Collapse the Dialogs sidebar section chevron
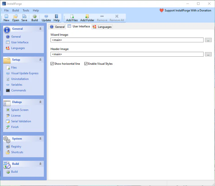This screenshot has width=215, height=186. pyautogui.click(x=40, y=102)
